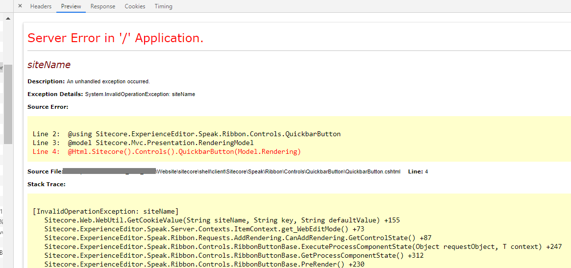Click the 'Line 2: @using Sitecore.ExperienceEditor...' code line

click(x=186, y=134)
